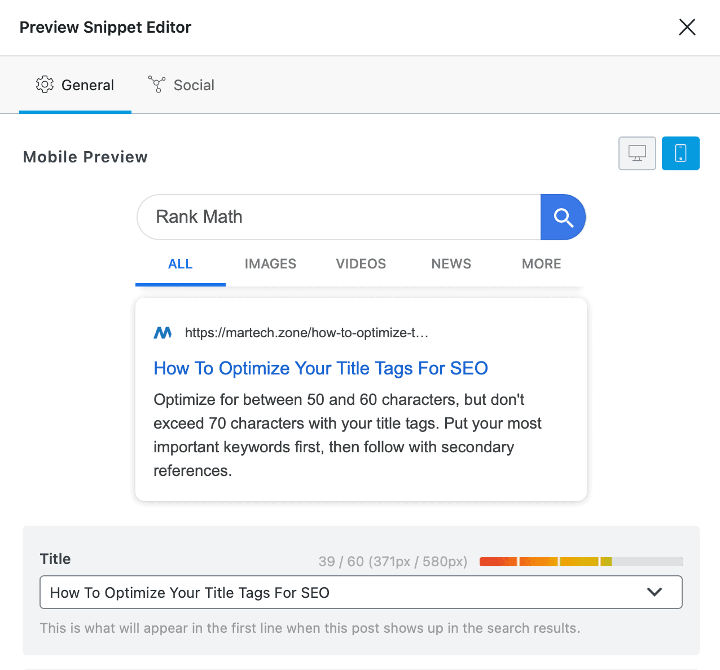Click the title length progress bar
720x670 pixels.
581,562
